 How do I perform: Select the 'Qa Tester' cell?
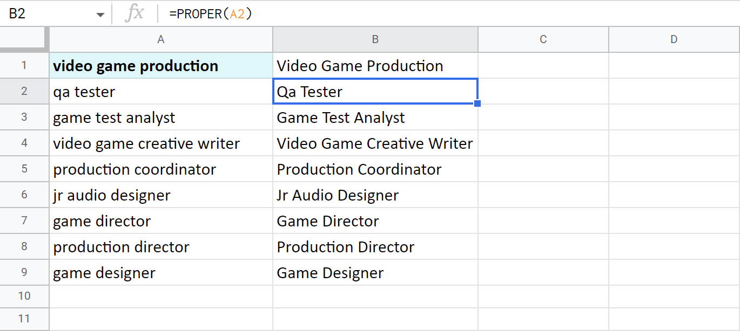point(375,92)
